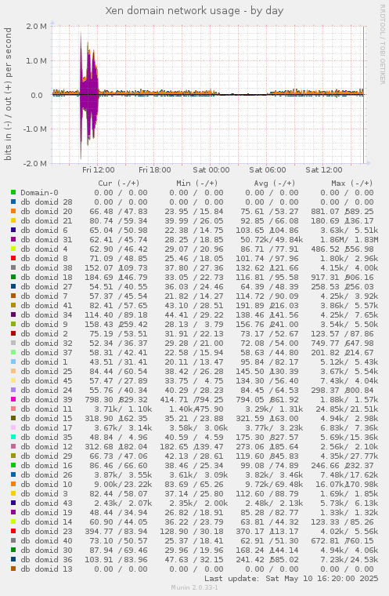Image resolution: width=389 pixels, height=596 pixels.
Task: Click the 'db domid 43' legend label
Action: point(46,503)
